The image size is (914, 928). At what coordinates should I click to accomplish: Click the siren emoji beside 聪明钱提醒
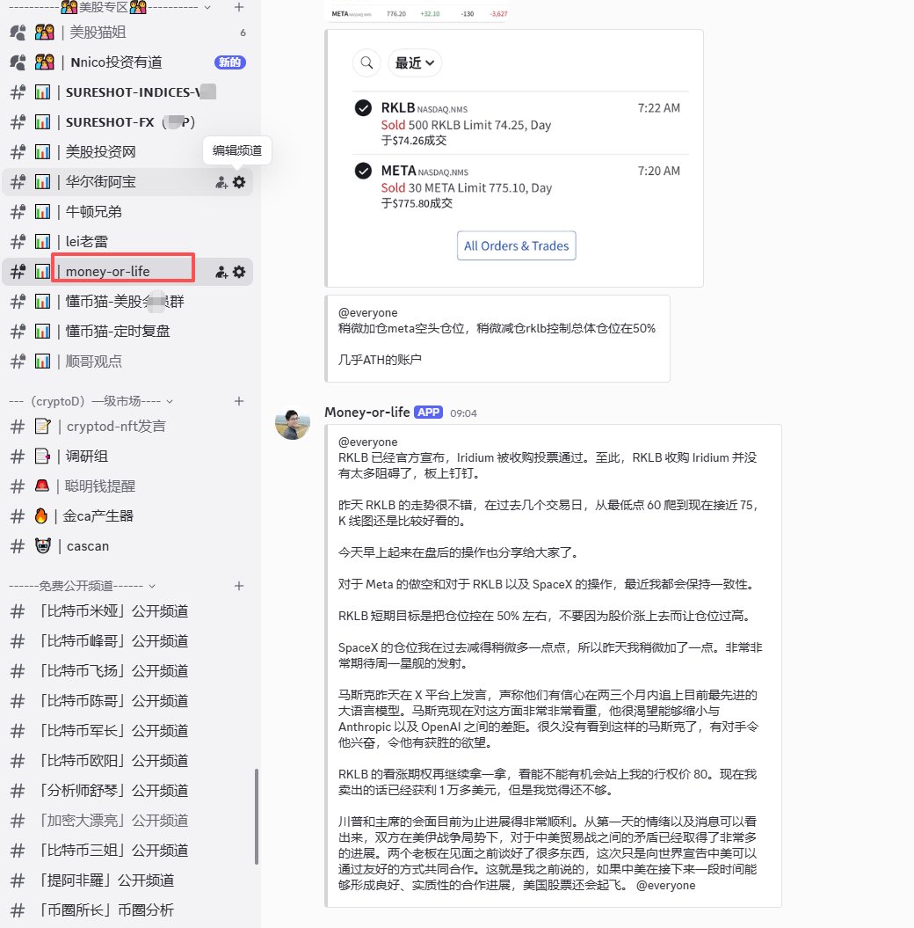coord(42,486)
